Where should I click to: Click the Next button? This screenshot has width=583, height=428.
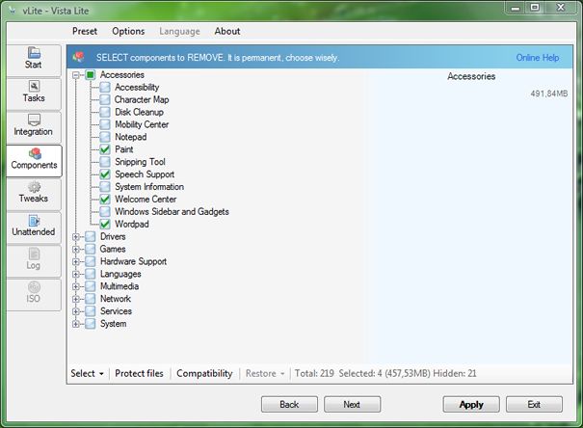[352, 404]
